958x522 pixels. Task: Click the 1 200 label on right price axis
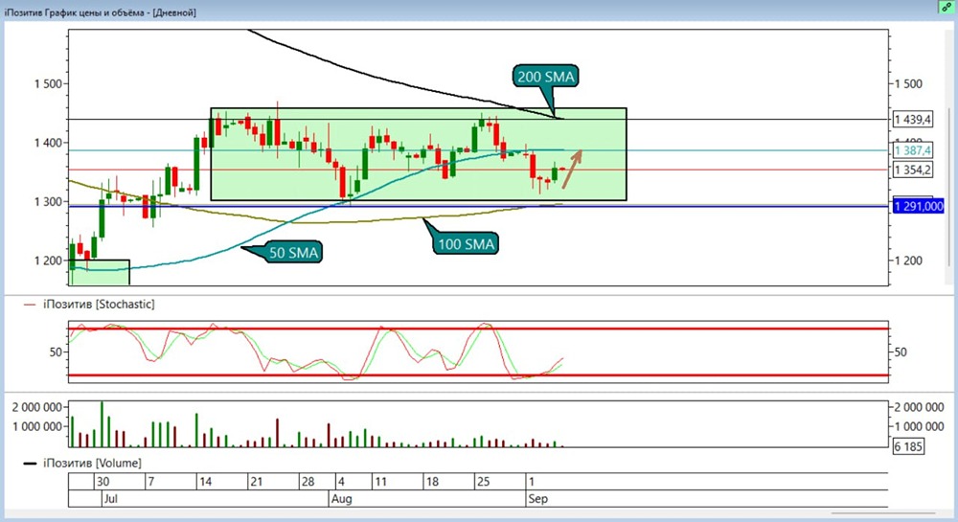click(x=908, y=261)
